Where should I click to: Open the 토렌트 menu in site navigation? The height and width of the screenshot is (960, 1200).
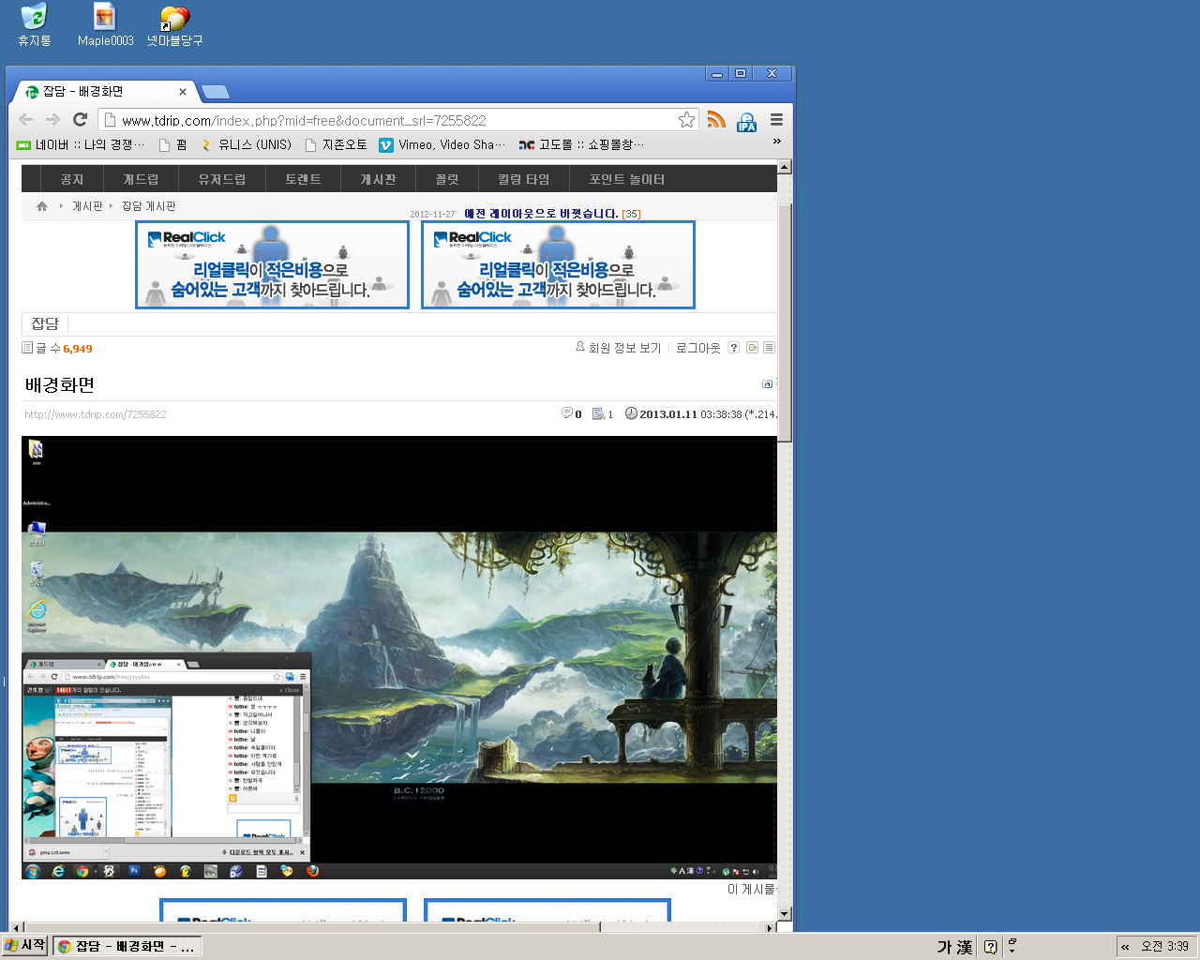tap(303, 179)
